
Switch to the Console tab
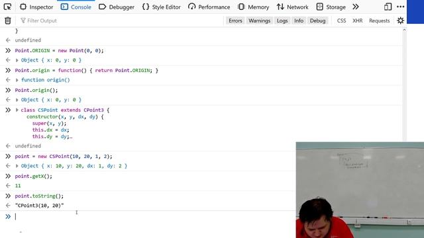pos(76,7)
